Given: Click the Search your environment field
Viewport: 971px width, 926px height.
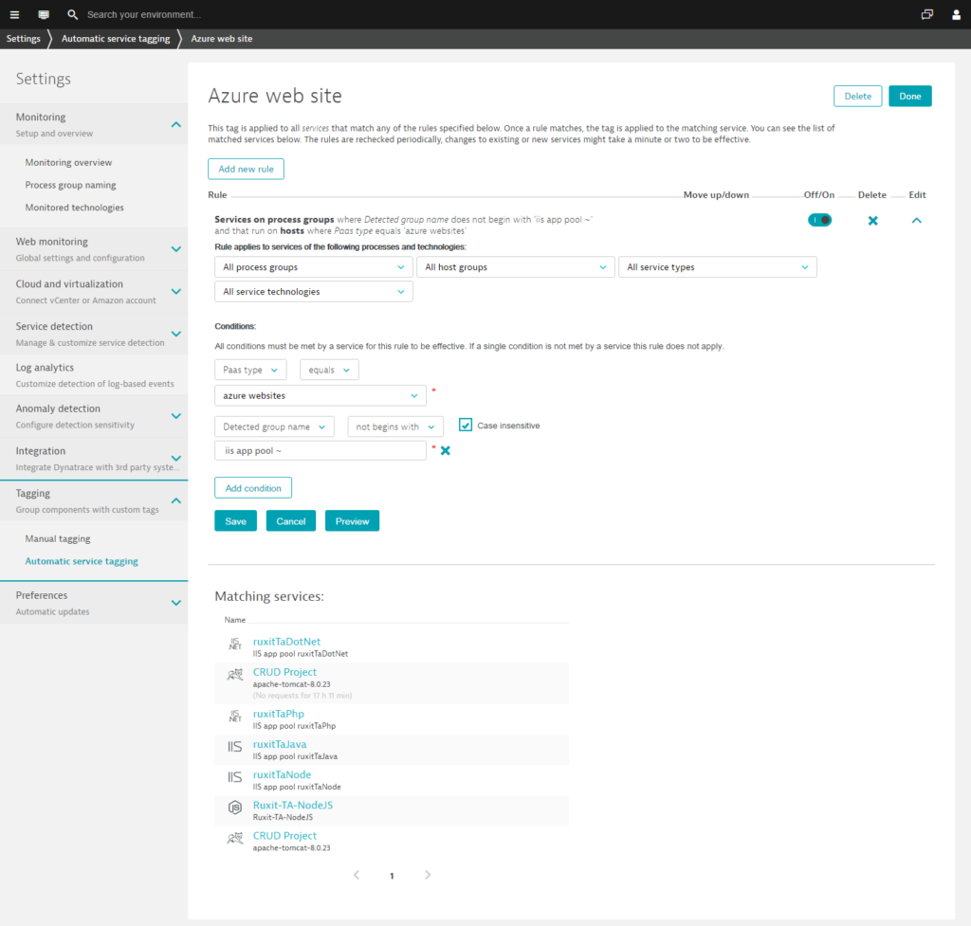Looking at the screenshot, I should pos(144,14).
